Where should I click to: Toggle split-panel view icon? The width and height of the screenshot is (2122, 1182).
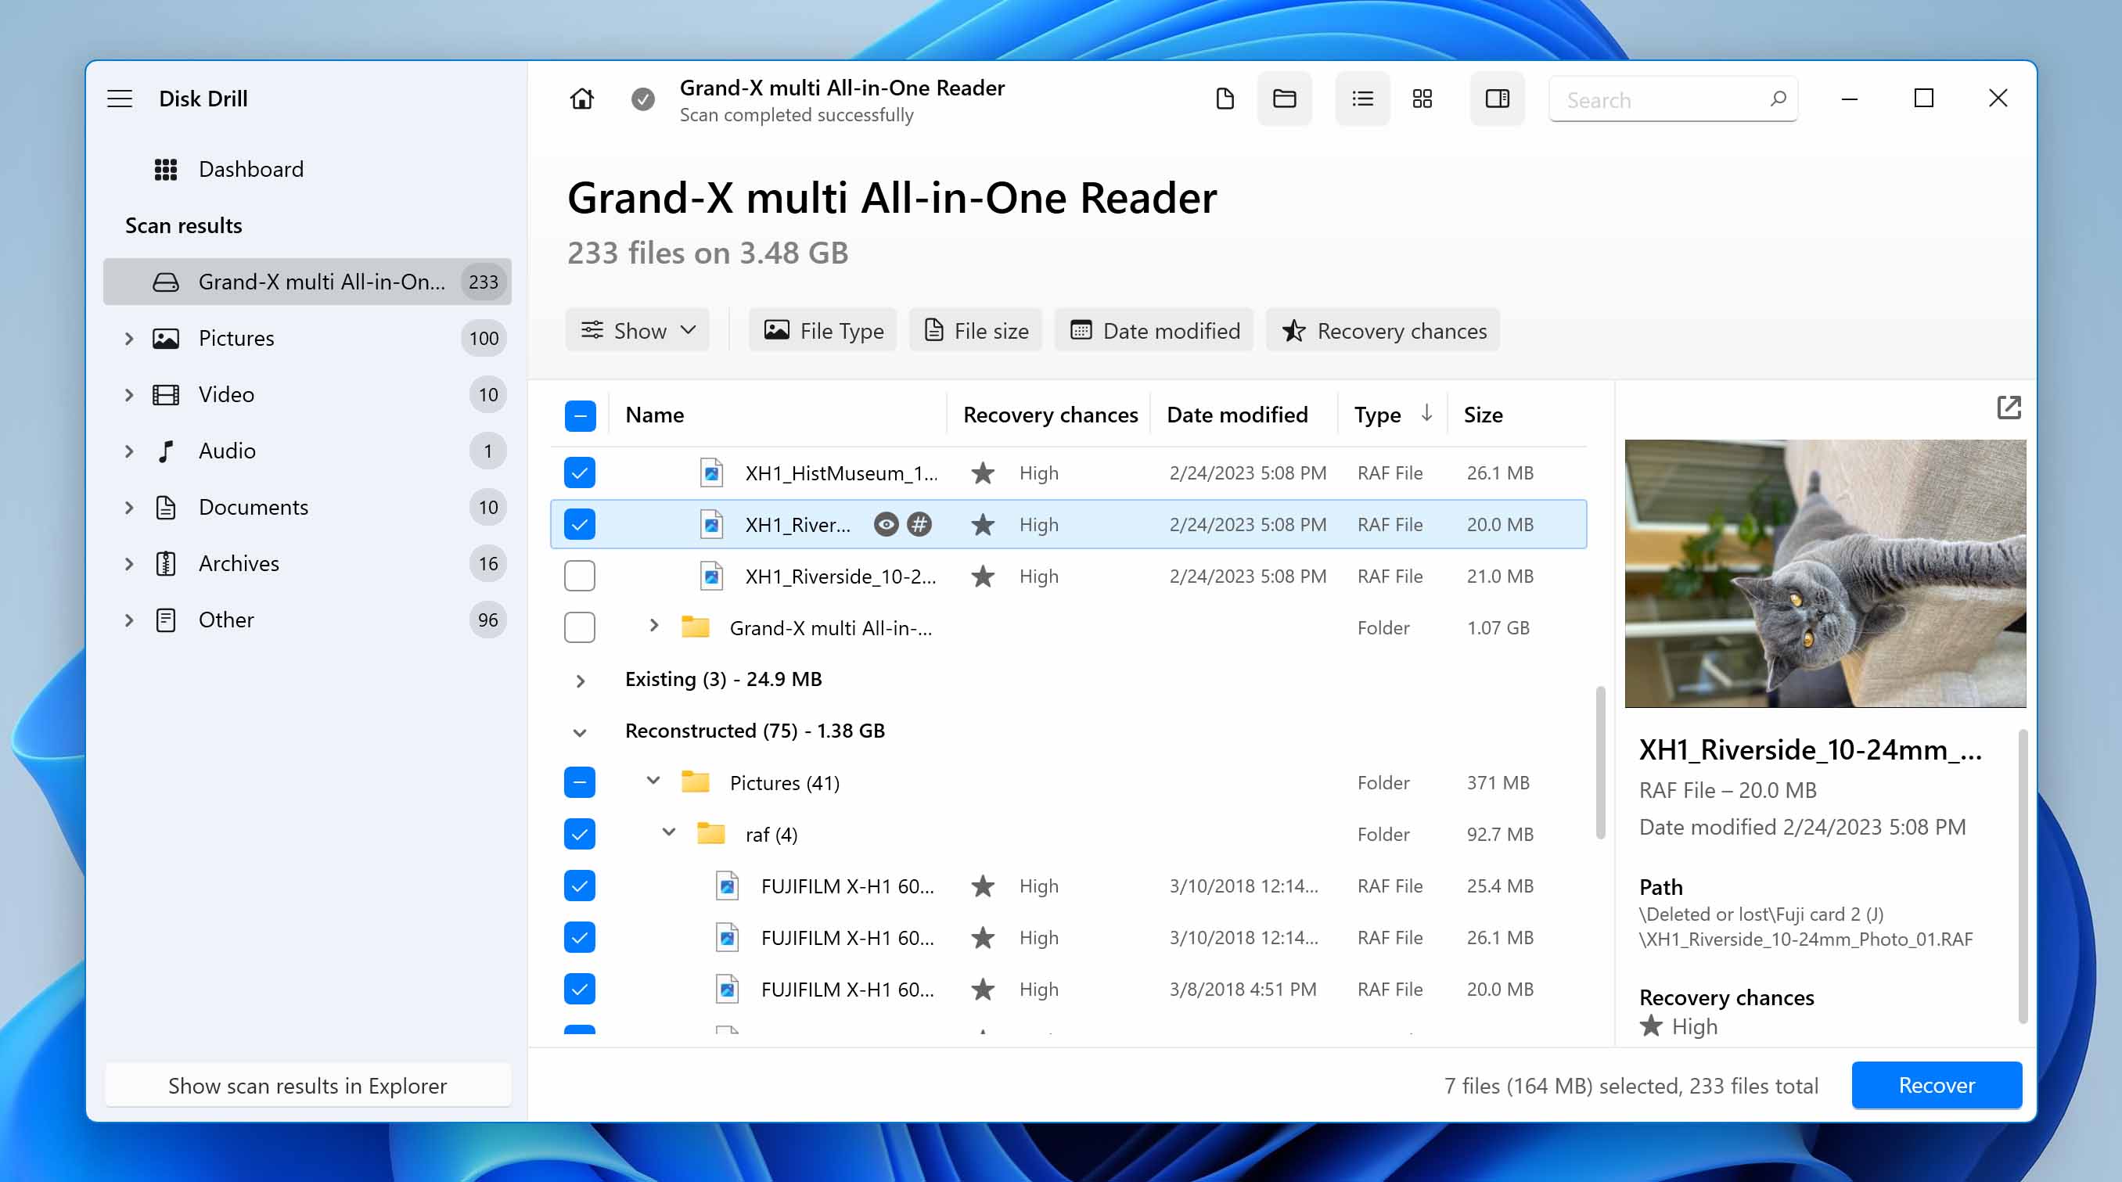click(x=1496, y=98)
